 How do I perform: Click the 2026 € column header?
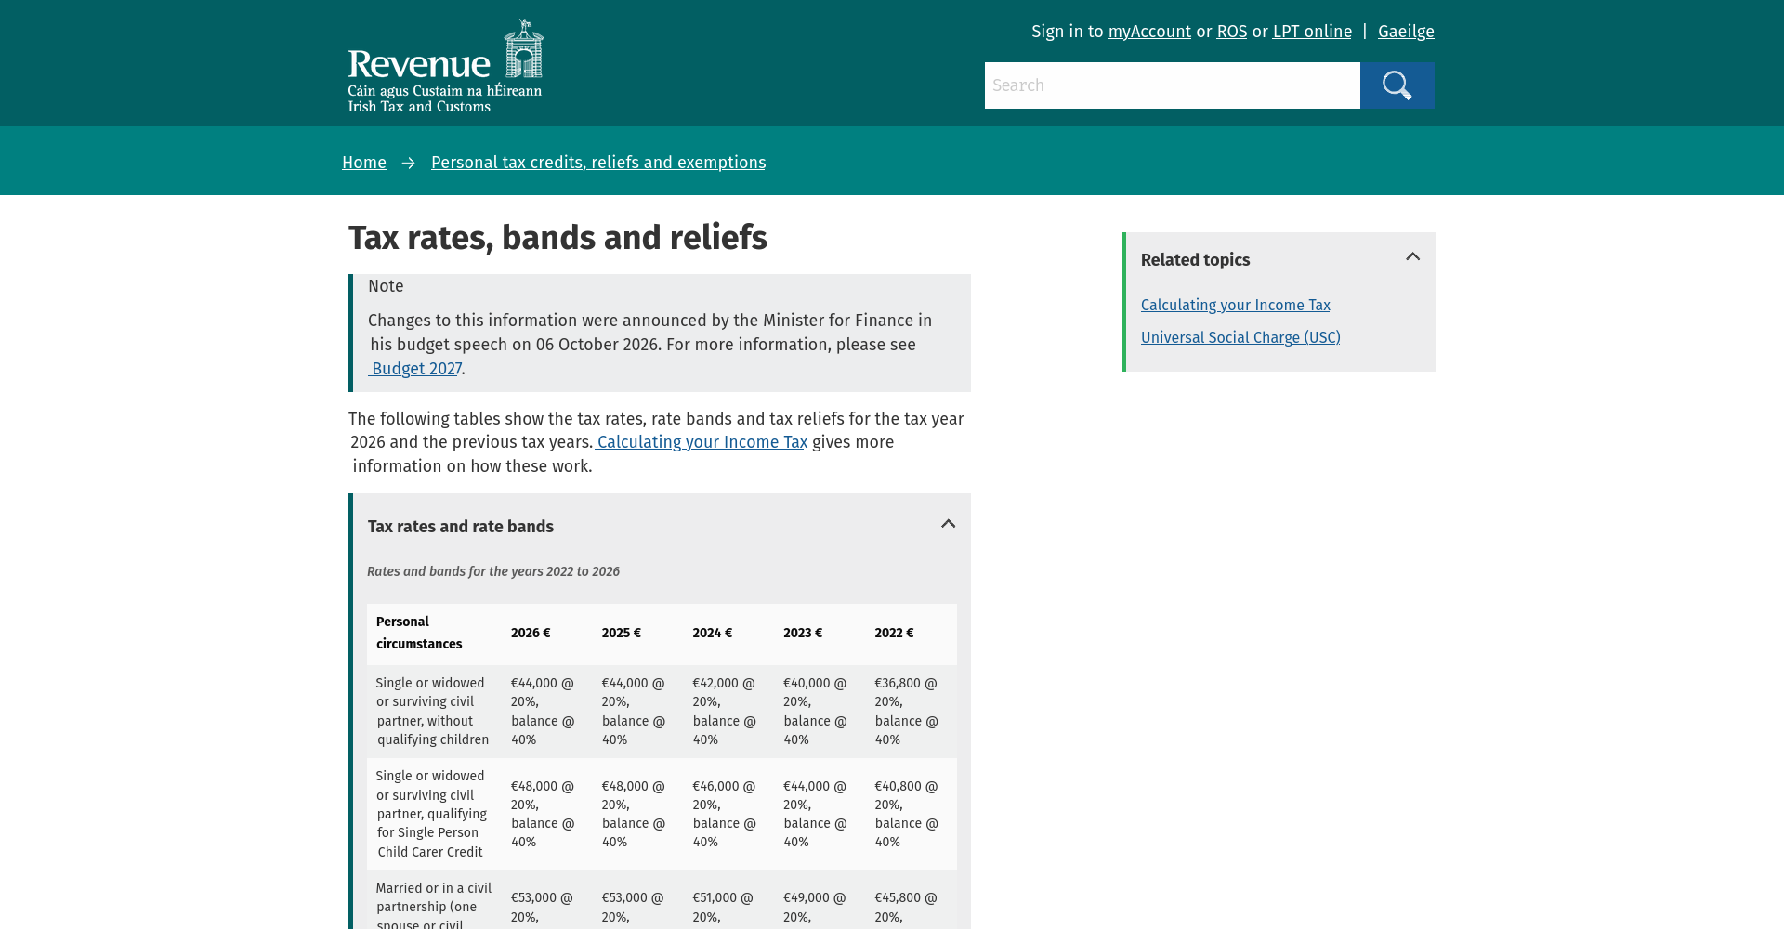pyautogui.click(x=531, y=633)
